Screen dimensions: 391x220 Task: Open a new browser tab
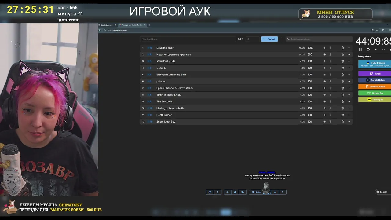pos(149,25)
